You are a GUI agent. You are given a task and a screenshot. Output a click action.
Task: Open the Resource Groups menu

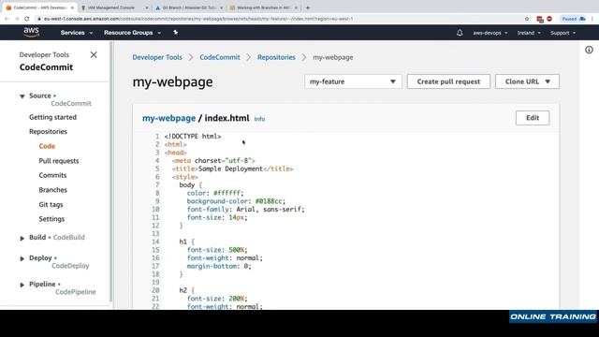coord(132,33)
